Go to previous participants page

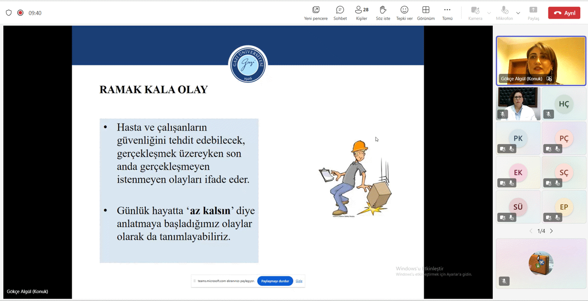[x=531, y=231]
